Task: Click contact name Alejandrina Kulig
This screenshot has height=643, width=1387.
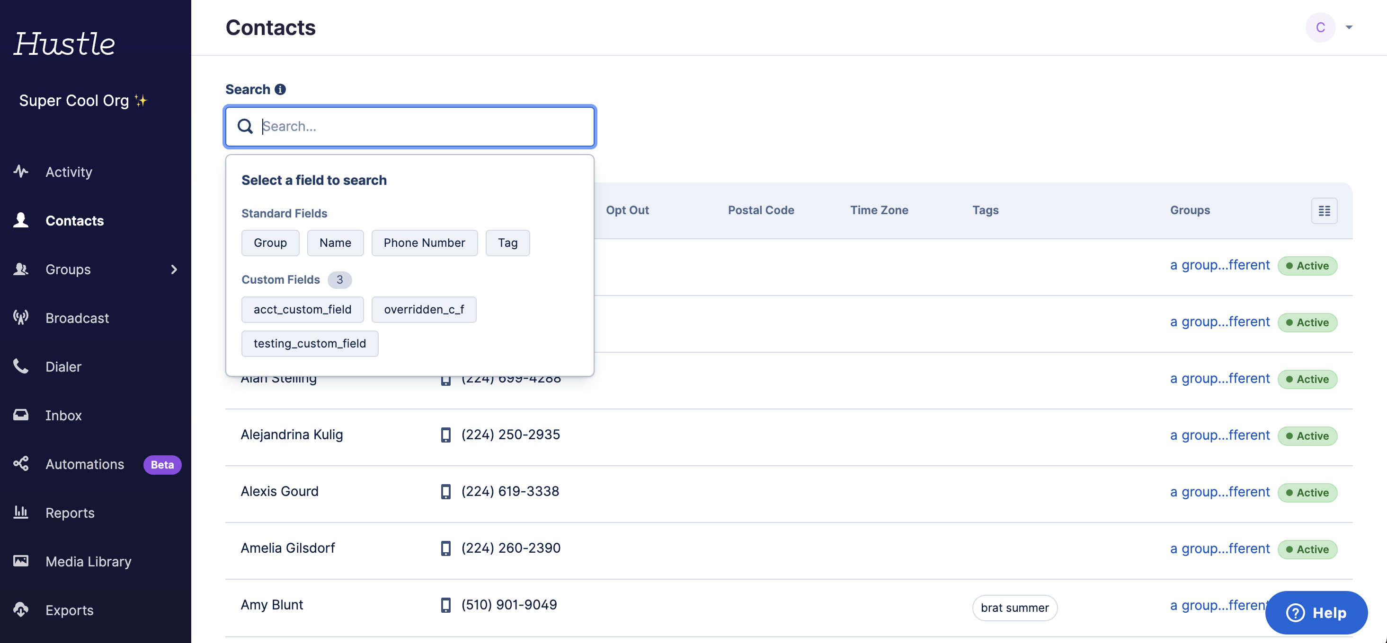Action: tap(291, 434)
